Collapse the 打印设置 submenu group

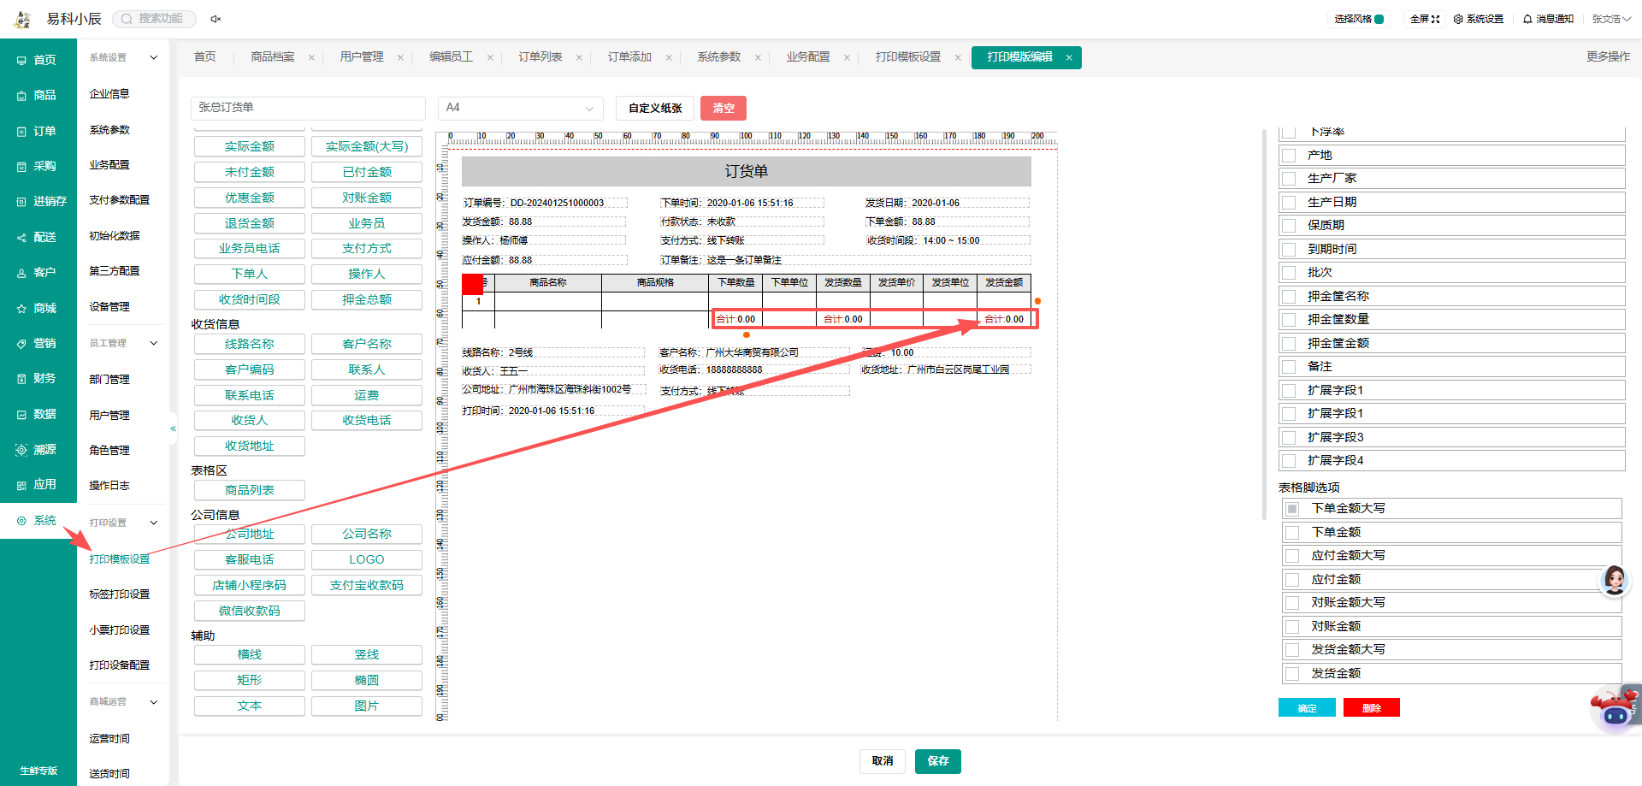tap(154, 523)
